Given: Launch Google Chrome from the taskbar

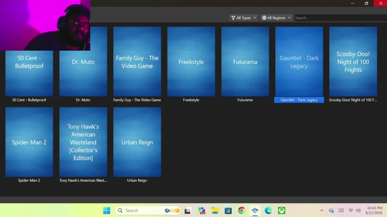Looking at the screenshot, I should tap(241, 210).
